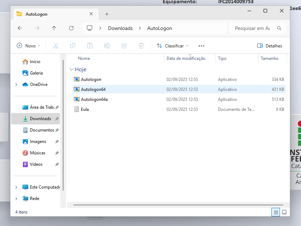Image resolution: width=301 pixels, height=226 pixels.
Task: Click pin icon next to Documentos
Action: (x=57, y=130)
